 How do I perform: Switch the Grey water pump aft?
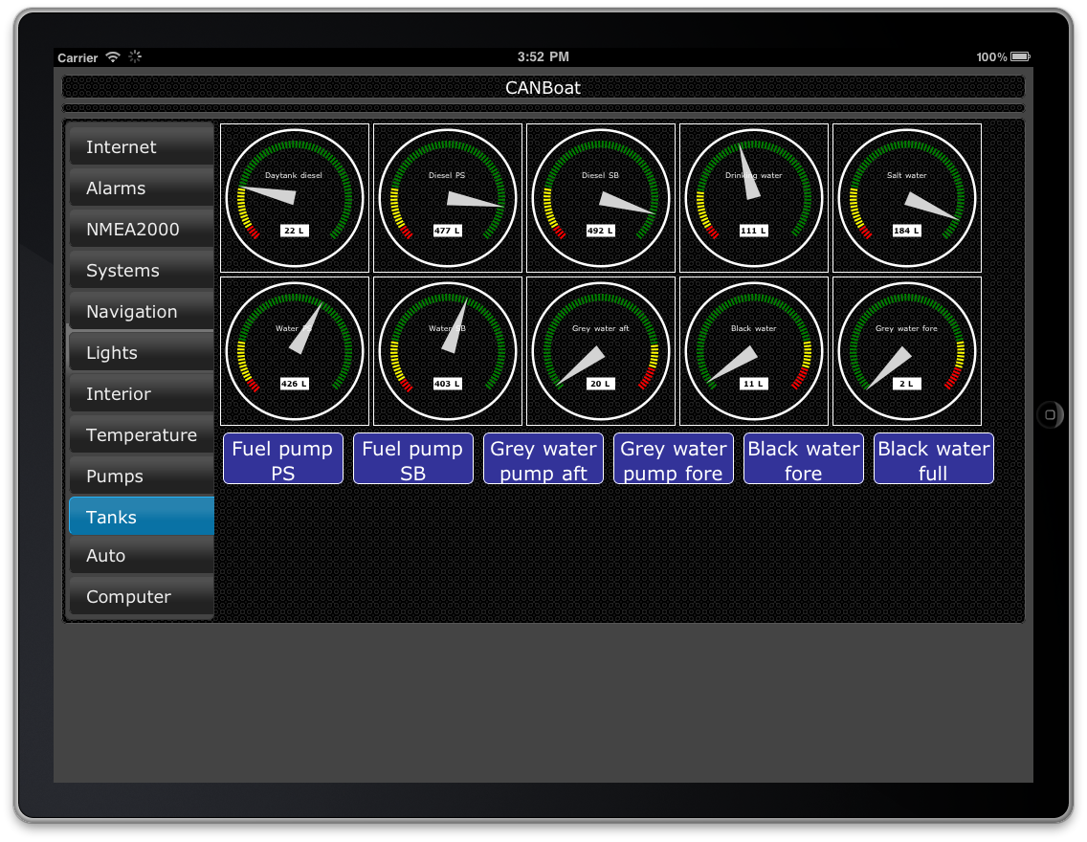click(543, 458)
